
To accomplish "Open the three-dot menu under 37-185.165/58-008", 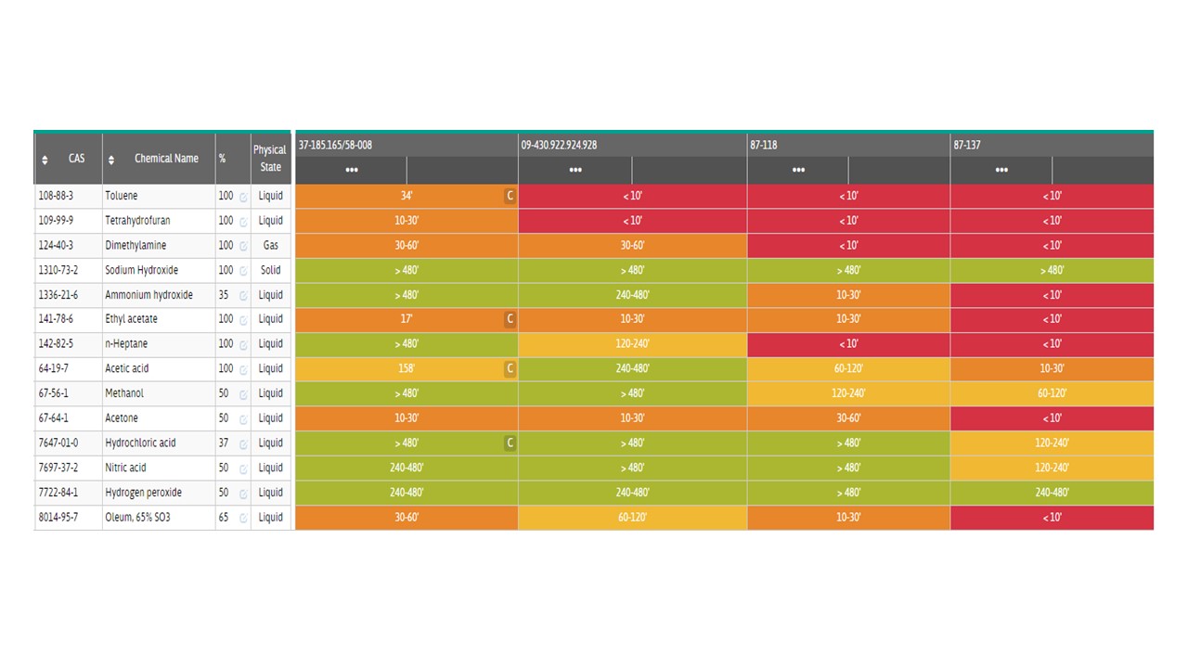I will tap(352, 171).
